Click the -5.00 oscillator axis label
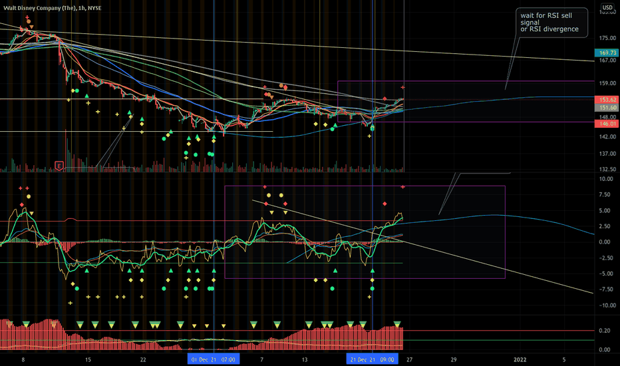This screenshot has width=620, height=366. 607,274
